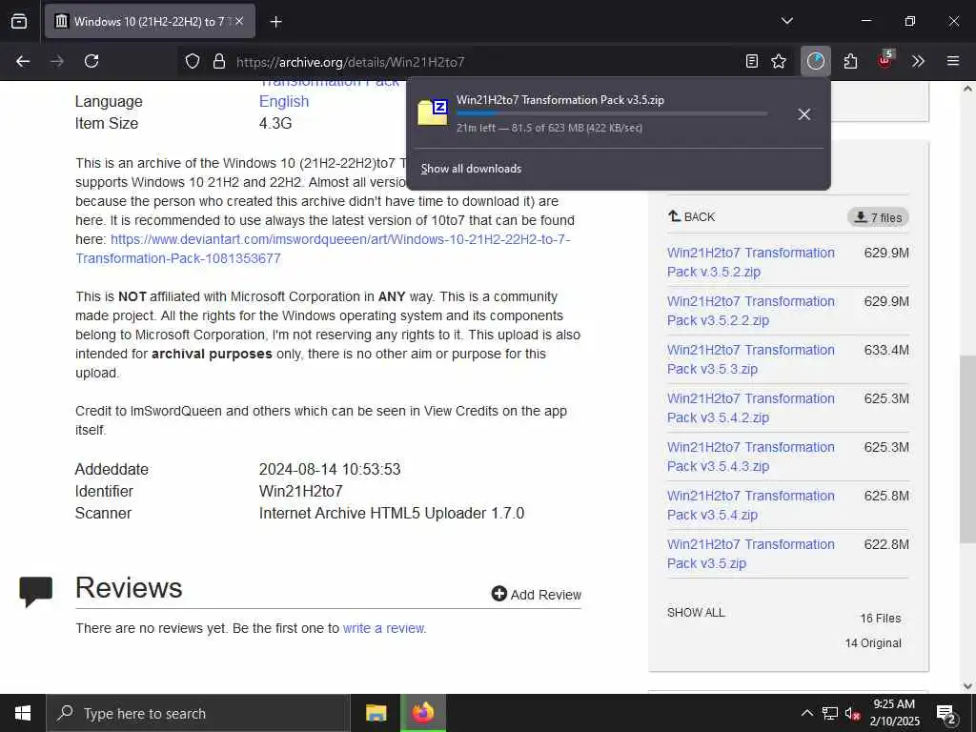
Task: Open the taskbar clock and date
Action: (894, 713)
